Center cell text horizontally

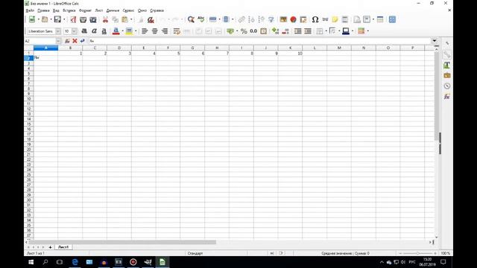(154, 31)
